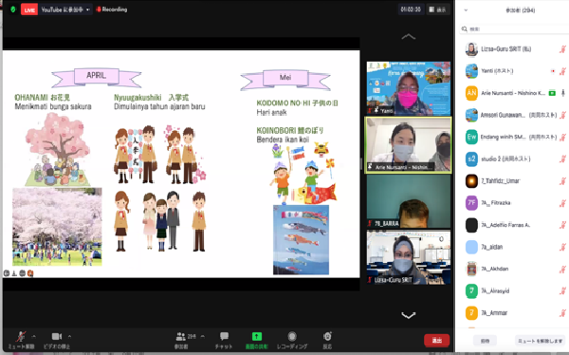Click the Mei banner on shared slide

click(x=285, y=79)
